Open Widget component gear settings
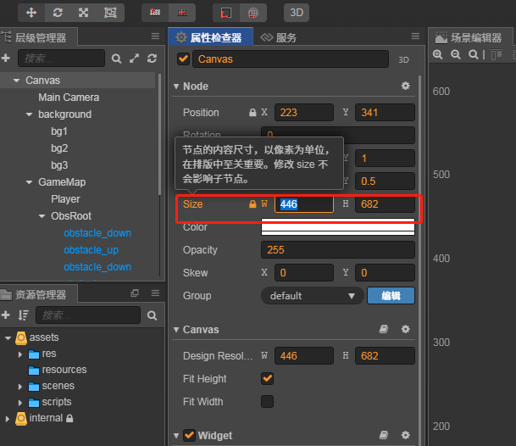 [406, 435]
